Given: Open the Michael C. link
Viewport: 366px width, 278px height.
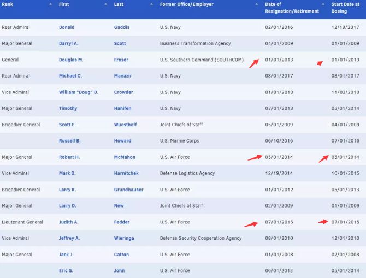Looking at the screenshot, I should pyautogui.click(x=70, y=76).
